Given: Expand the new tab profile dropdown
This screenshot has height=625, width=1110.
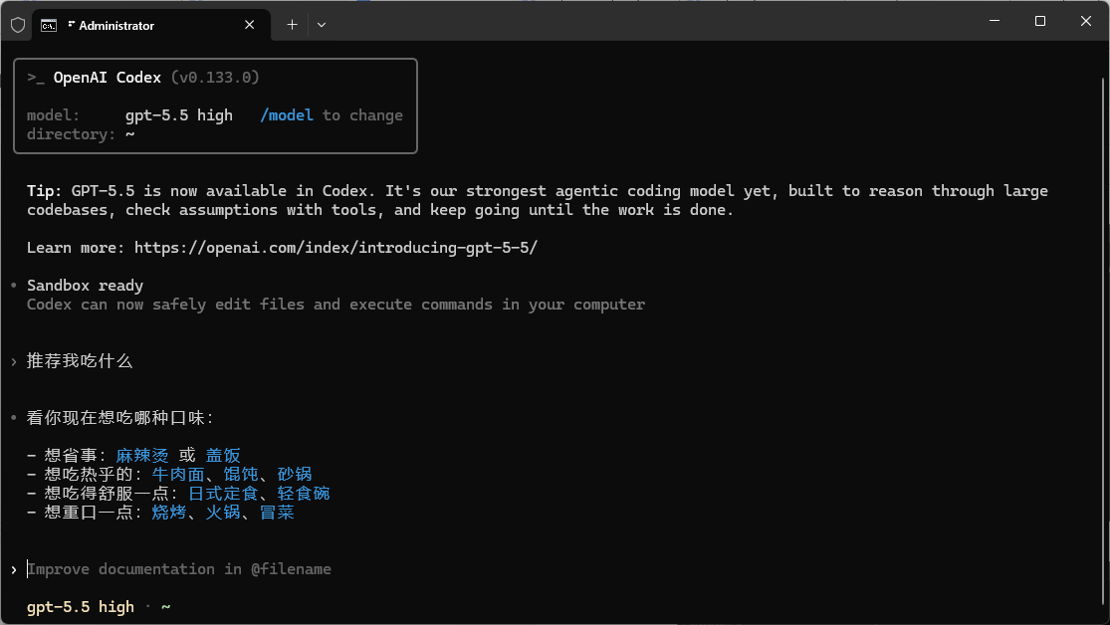Looking at the screenshot, I should [322, 25].
